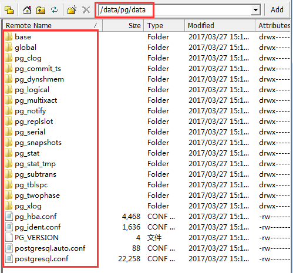Create a new folder icon
Viewport: 293px width, 273px height.
(72, 10)
